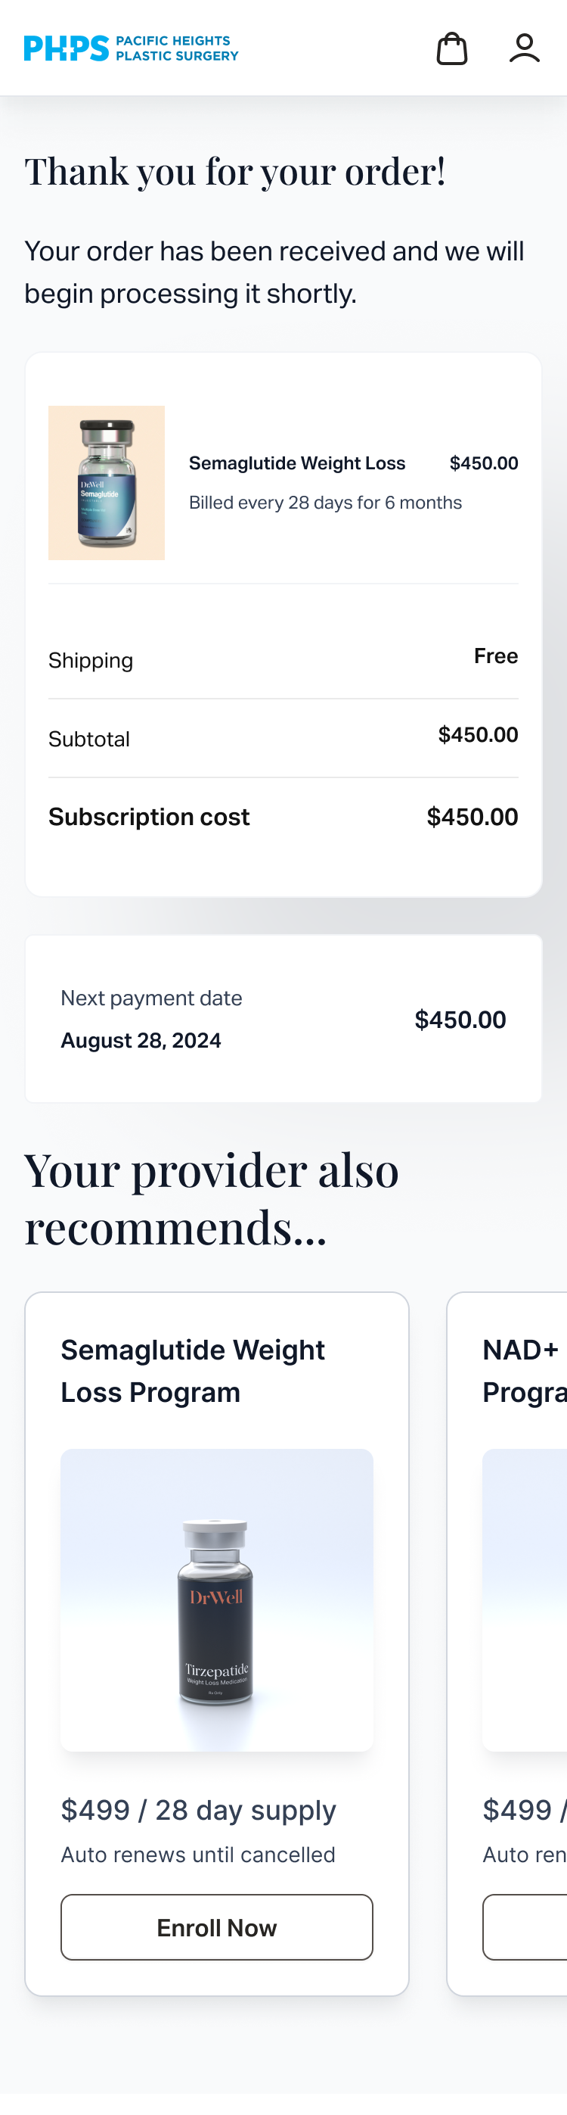
Task: Click Enroll Now for Semaglutide Program
Action: pyautogui.click(x=217, y=1927)
